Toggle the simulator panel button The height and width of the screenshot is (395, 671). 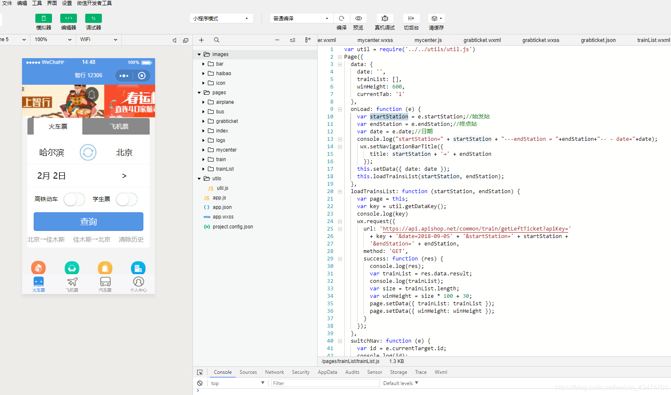pyautogui.click(x=44, y=18)
